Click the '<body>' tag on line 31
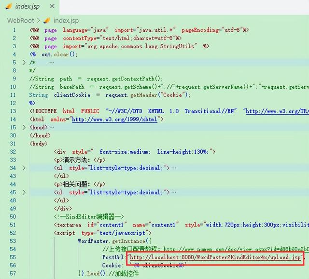Image resolution: width=309 pixels, height=279 pixels. tap(39, 144)
